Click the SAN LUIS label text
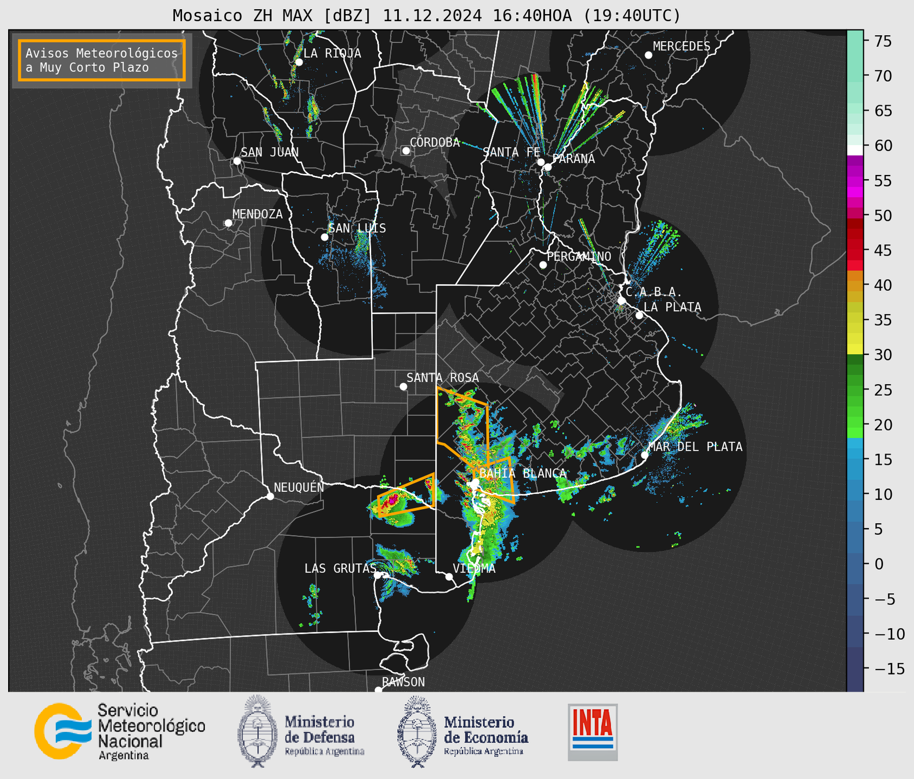 click(x=357, y=228)
